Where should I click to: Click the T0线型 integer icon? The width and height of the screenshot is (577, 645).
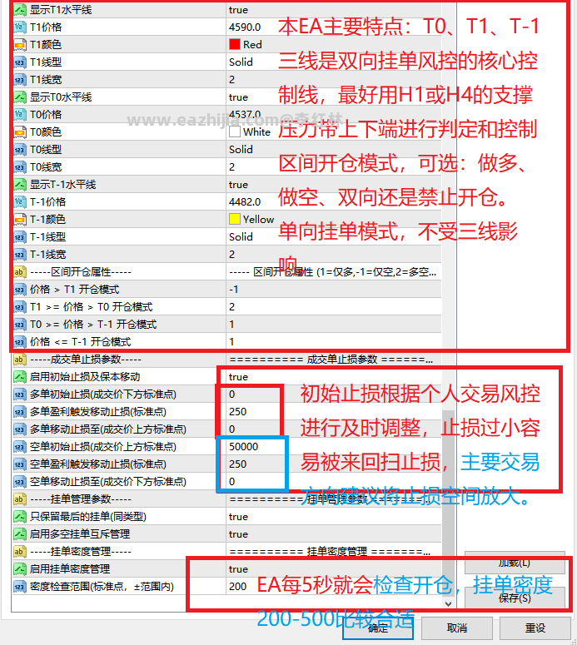[20, 149]
